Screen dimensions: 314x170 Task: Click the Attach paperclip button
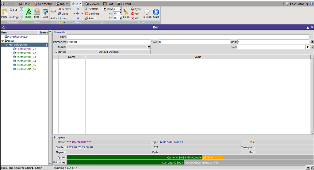[x=91, y=18]
